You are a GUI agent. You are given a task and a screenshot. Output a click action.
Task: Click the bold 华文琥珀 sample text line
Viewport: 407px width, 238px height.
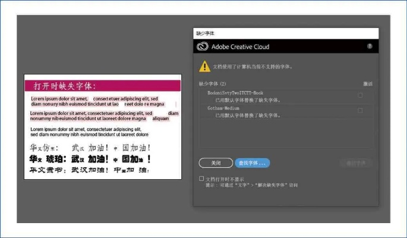click(x=89, y=159)
